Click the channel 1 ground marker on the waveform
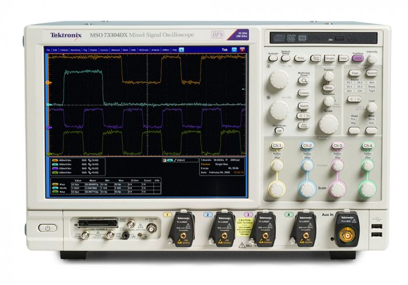The width and height of the screenshot is (408, 285). [48, 83]
